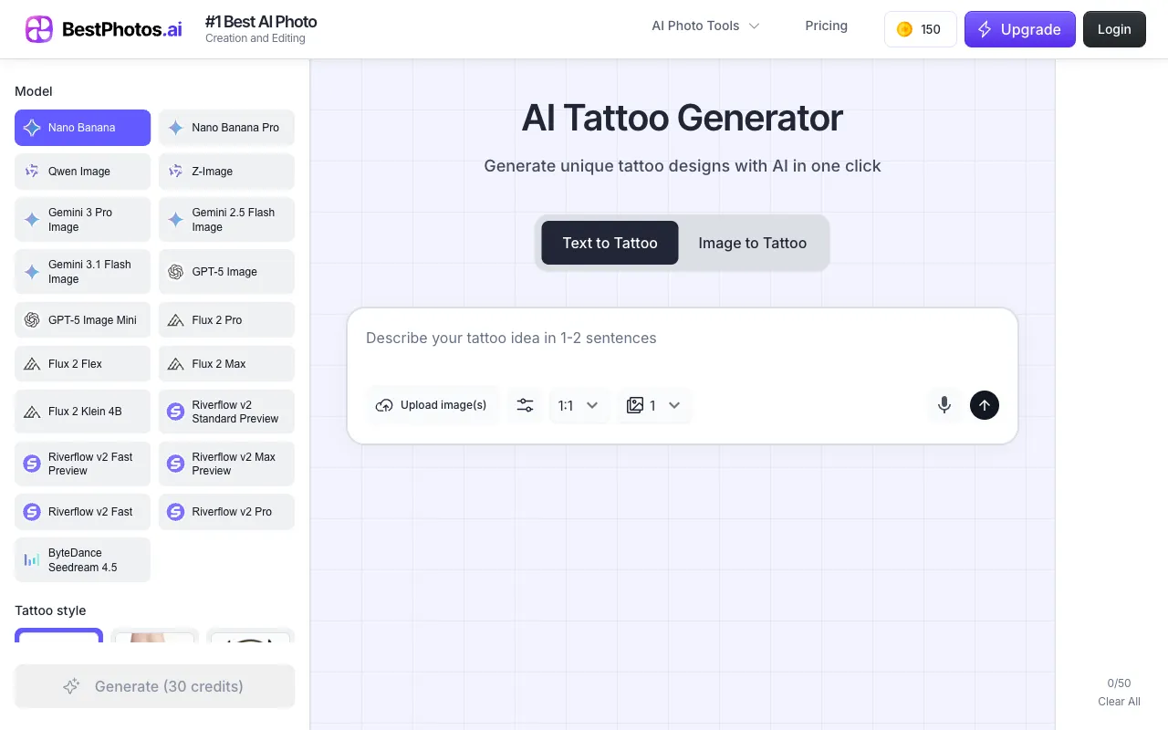Switch to Text to Tattoo mode

[x=610, y=243]
